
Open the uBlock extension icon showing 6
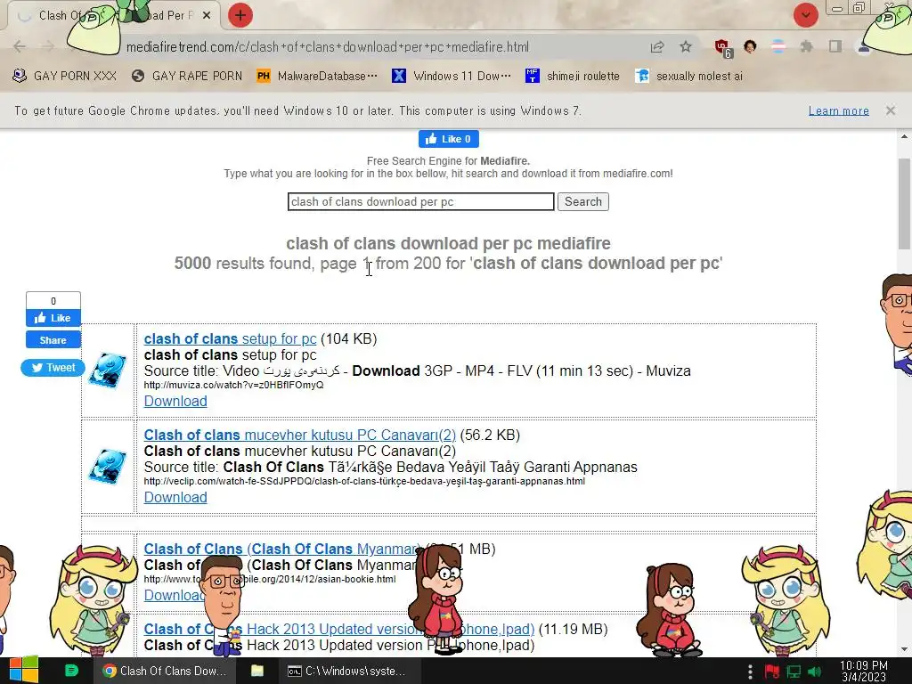722,48
